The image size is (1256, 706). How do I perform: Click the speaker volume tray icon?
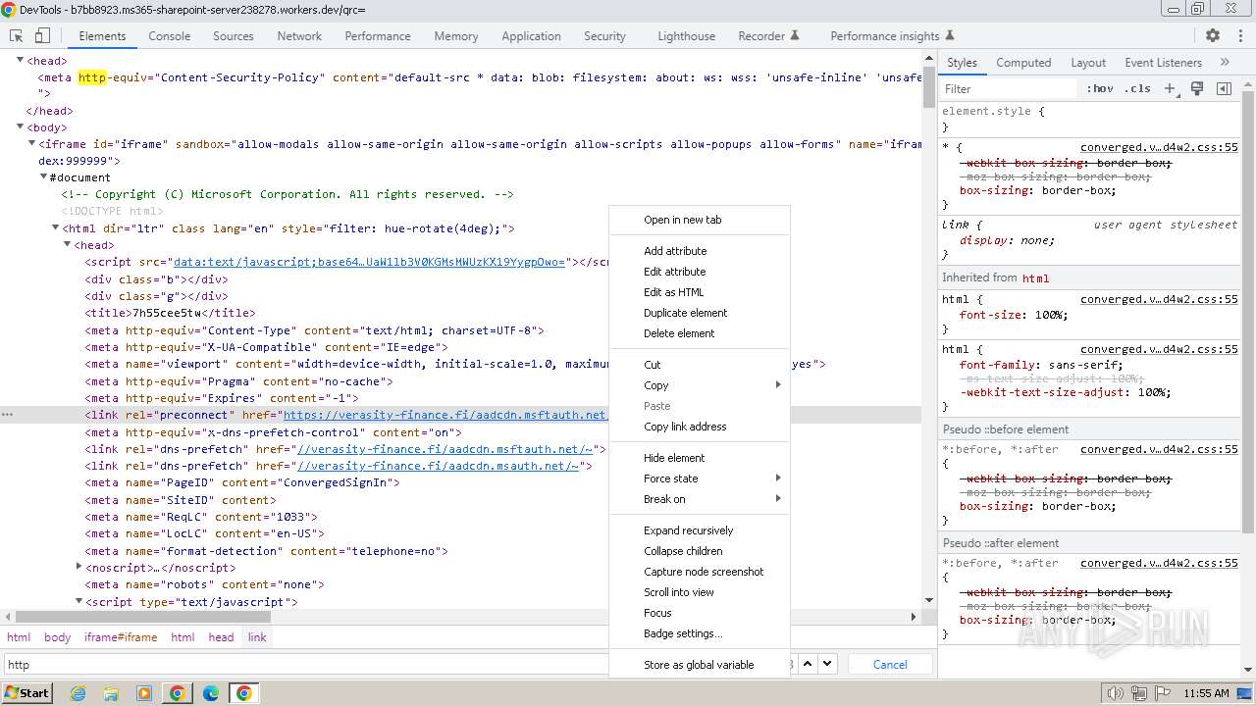pyautogui.click(x=1117, y=693)
